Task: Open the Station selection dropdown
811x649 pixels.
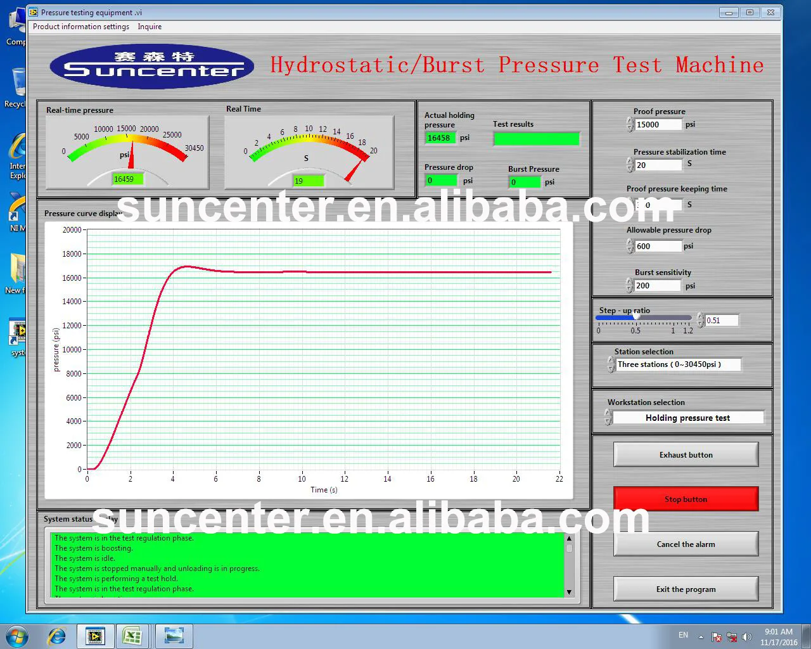Action: pos(678,364)
